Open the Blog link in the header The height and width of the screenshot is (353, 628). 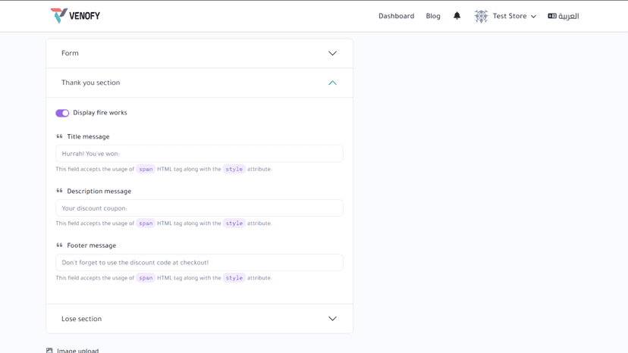coord(433,16)
